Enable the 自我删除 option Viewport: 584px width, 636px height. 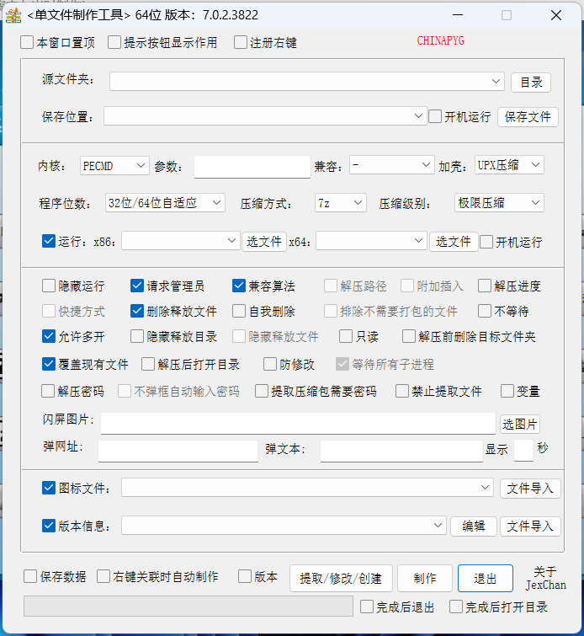(x=239, y=311)
